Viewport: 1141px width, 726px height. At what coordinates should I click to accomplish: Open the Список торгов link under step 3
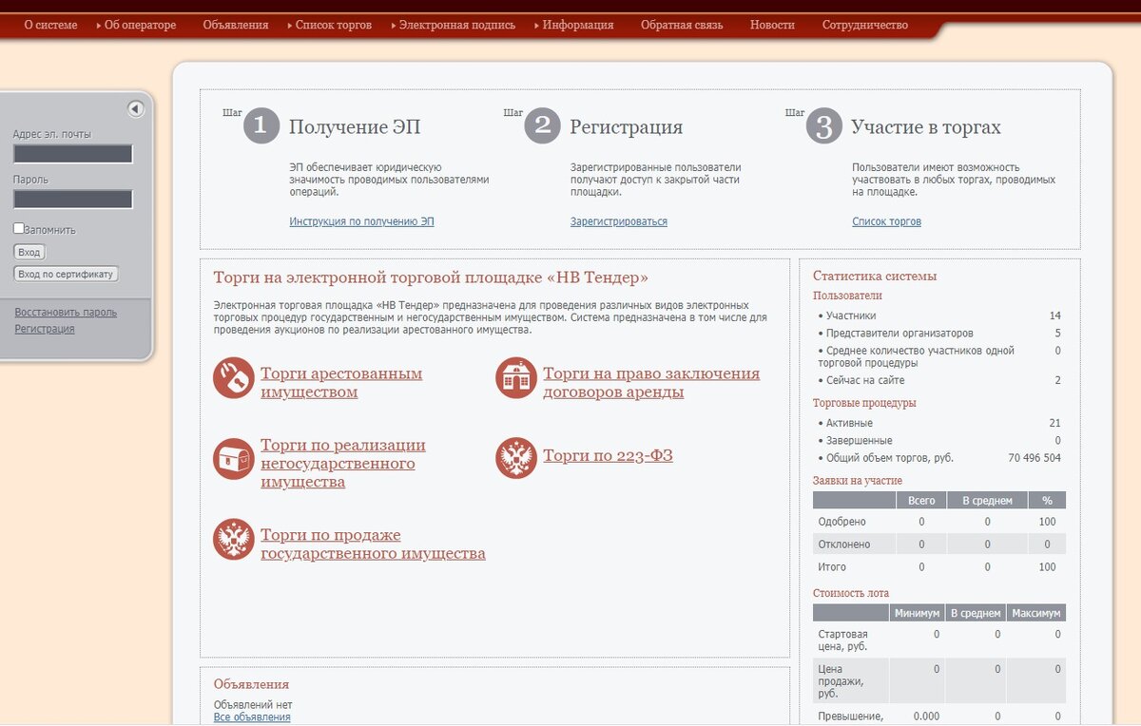click(x=886, y=221)
